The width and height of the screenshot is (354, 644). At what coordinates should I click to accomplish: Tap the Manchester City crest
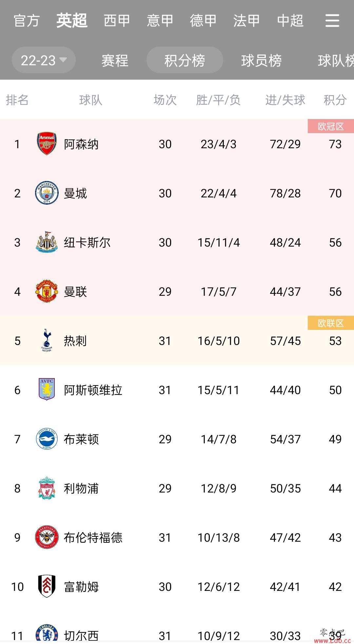point(47,193)
